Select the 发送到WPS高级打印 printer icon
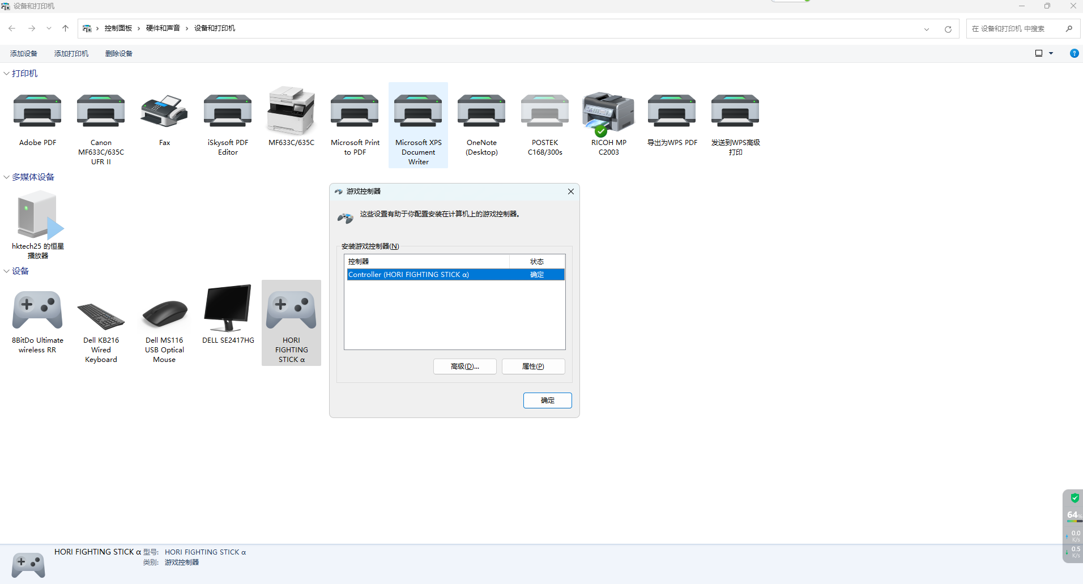 735,111
